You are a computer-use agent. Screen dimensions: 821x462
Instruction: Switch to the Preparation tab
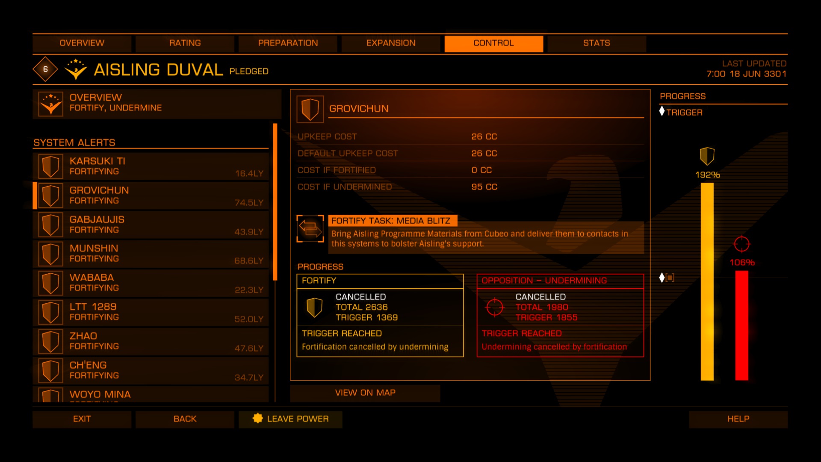click(x=288, y=43)
